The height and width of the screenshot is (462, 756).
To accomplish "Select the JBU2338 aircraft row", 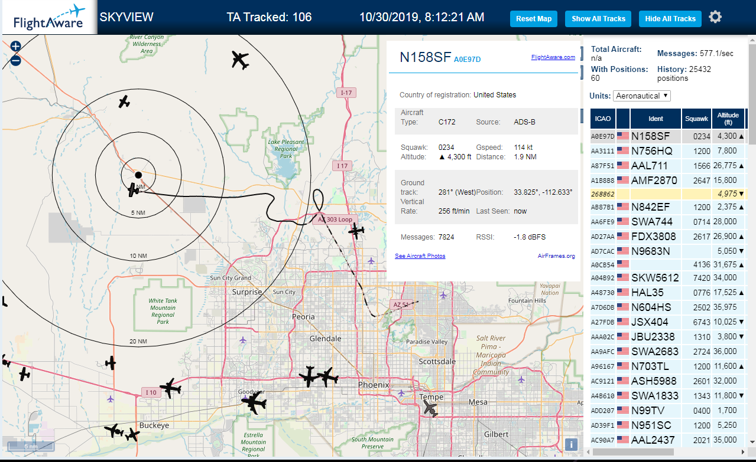I will point(669,337).
